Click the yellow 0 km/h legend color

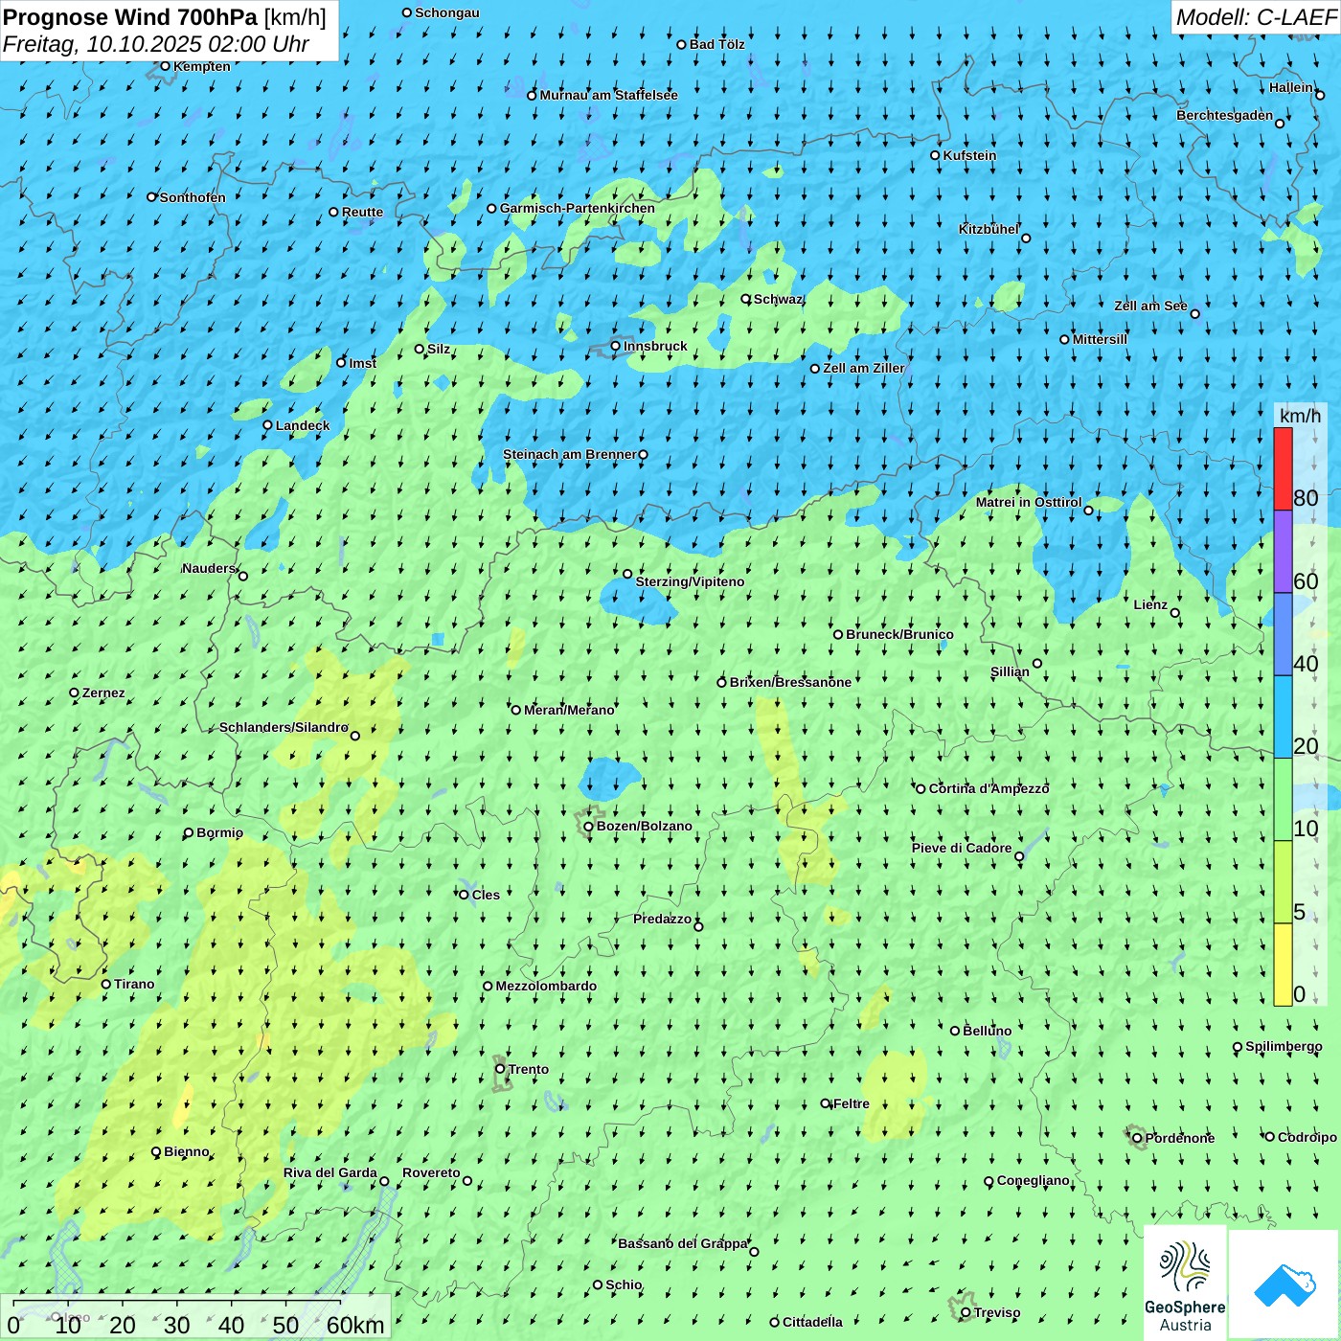coord(1283,965)
